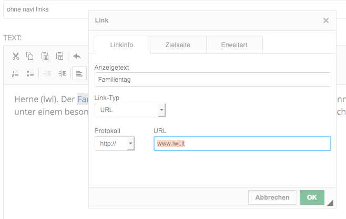
Task: Insert a bulleted list
Action: [x=30, y=73]
